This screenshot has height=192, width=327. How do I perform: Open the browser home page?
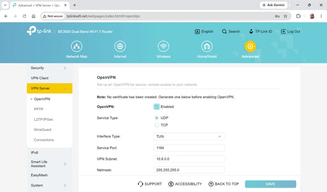coord(33,16)
